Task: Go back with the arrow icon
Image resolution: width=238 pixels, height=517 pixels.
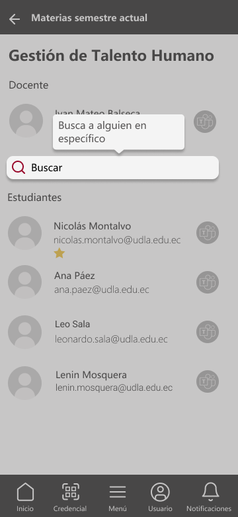Action: pyautogui.click(x=15, y=19)
